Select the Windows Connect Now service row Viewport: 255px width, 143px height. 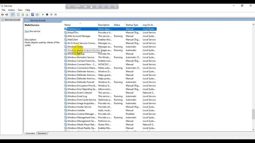click(x=110, y=64)
